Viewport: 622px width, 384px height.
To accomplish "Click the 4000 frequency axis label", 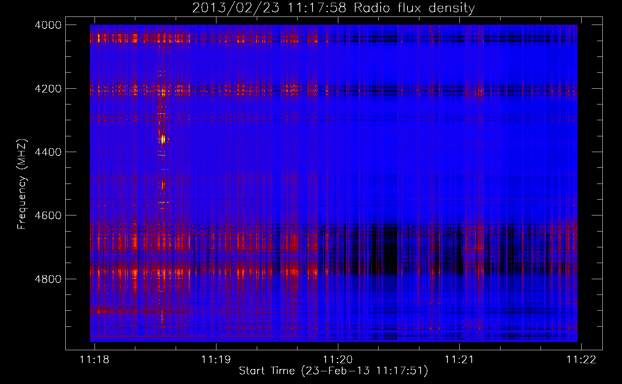I will pos(48,25).
